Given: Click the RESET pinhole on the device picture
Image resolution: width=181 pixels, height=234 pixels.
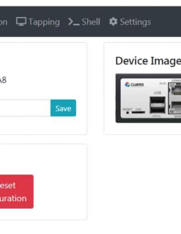Looking at the screenshot, I should coord(128,112).
